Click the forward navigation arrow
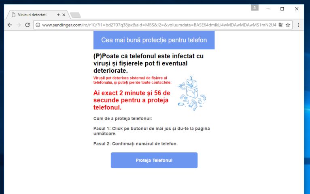This screenshot has height=194, width=310. coord(19,25)
